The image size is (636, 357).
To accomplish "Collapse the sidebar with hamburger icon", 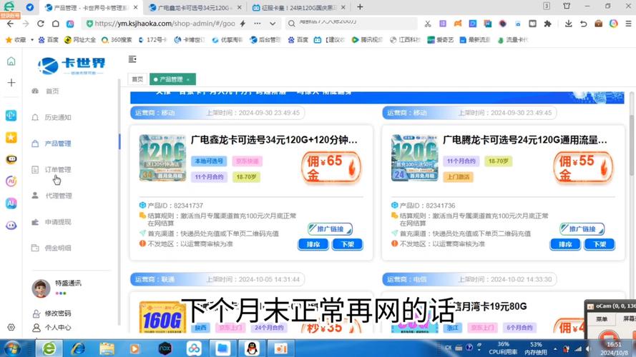I will point(132,59).
